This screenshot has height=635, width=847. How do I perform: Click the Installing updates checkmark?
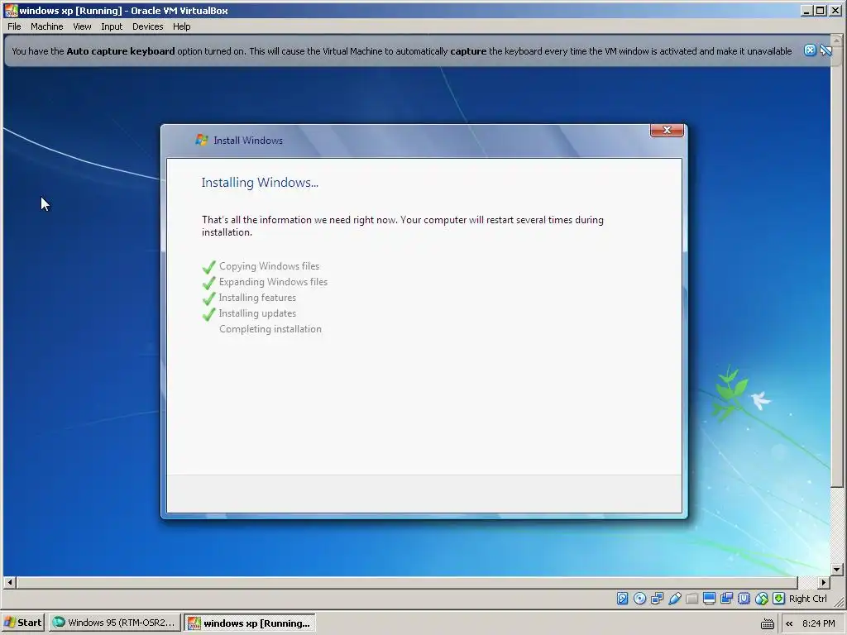[209, 313]
